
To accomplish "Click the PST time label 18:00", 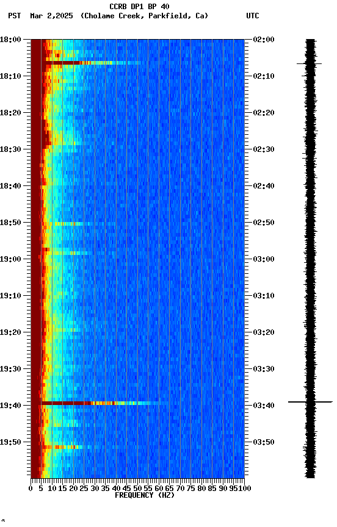I will (x=10, y=40).
